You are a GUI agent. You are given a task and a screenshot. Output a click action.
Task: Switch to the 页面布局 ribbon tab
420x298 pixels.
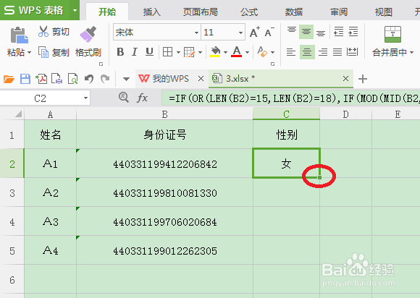point(201,12)
